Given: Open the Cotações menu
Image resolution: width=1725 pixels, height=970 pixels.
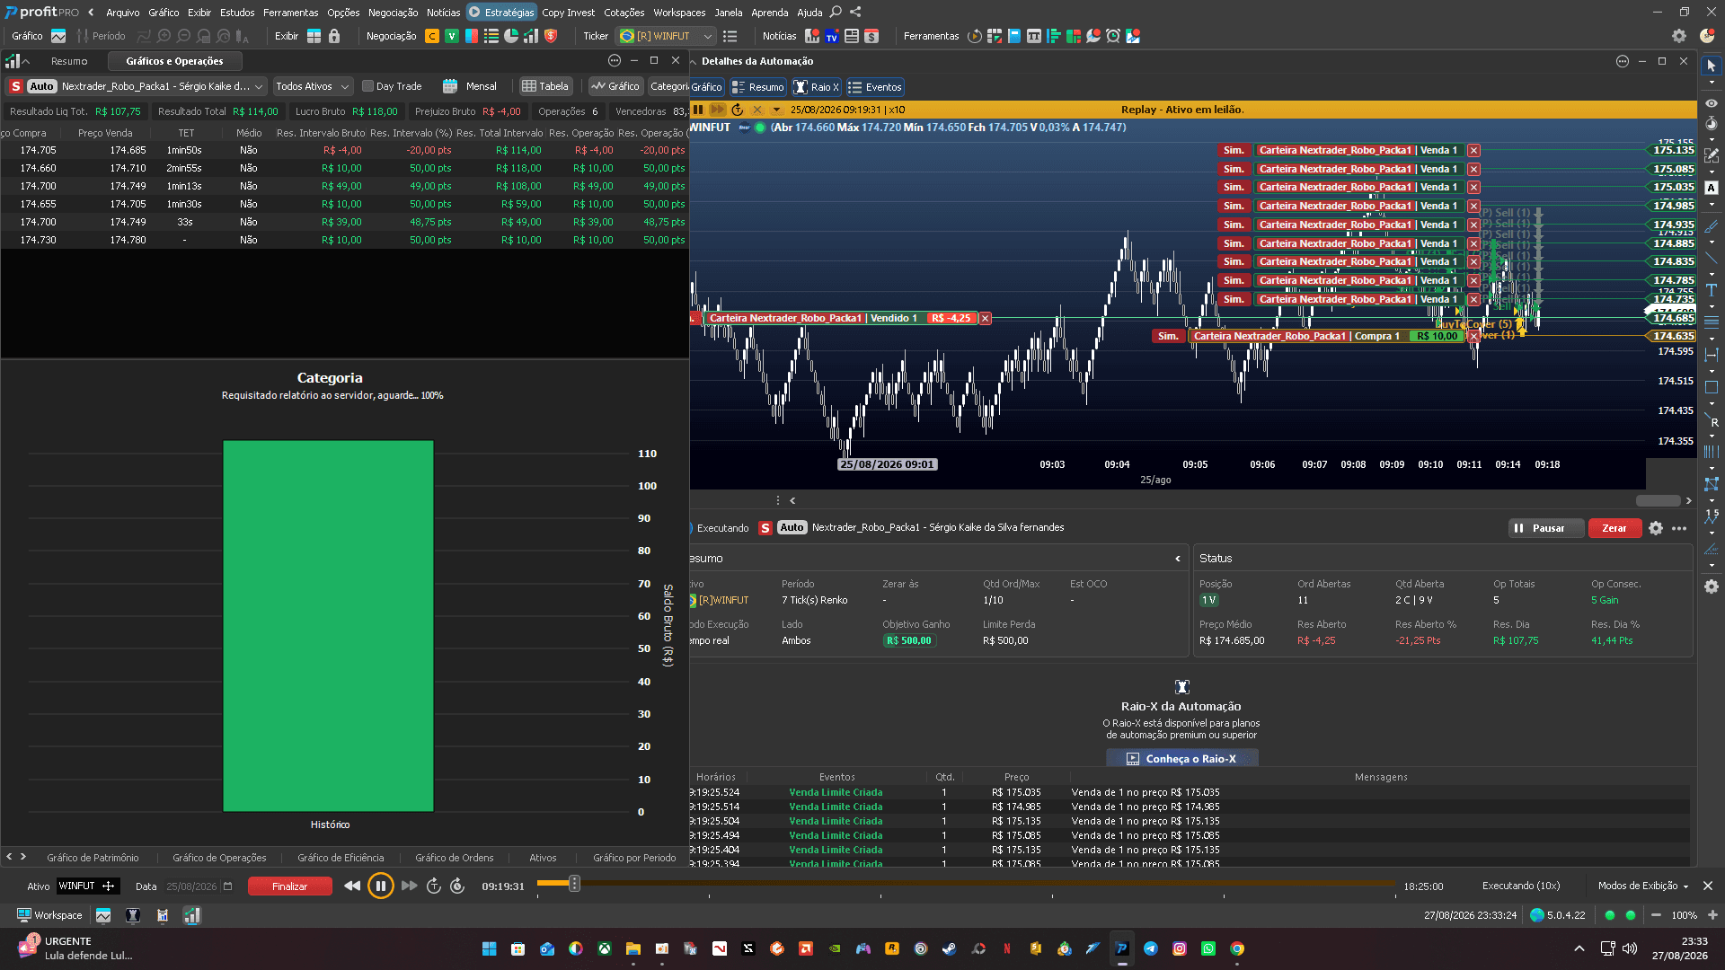Looking at the screenshot, I should (624, 13).
